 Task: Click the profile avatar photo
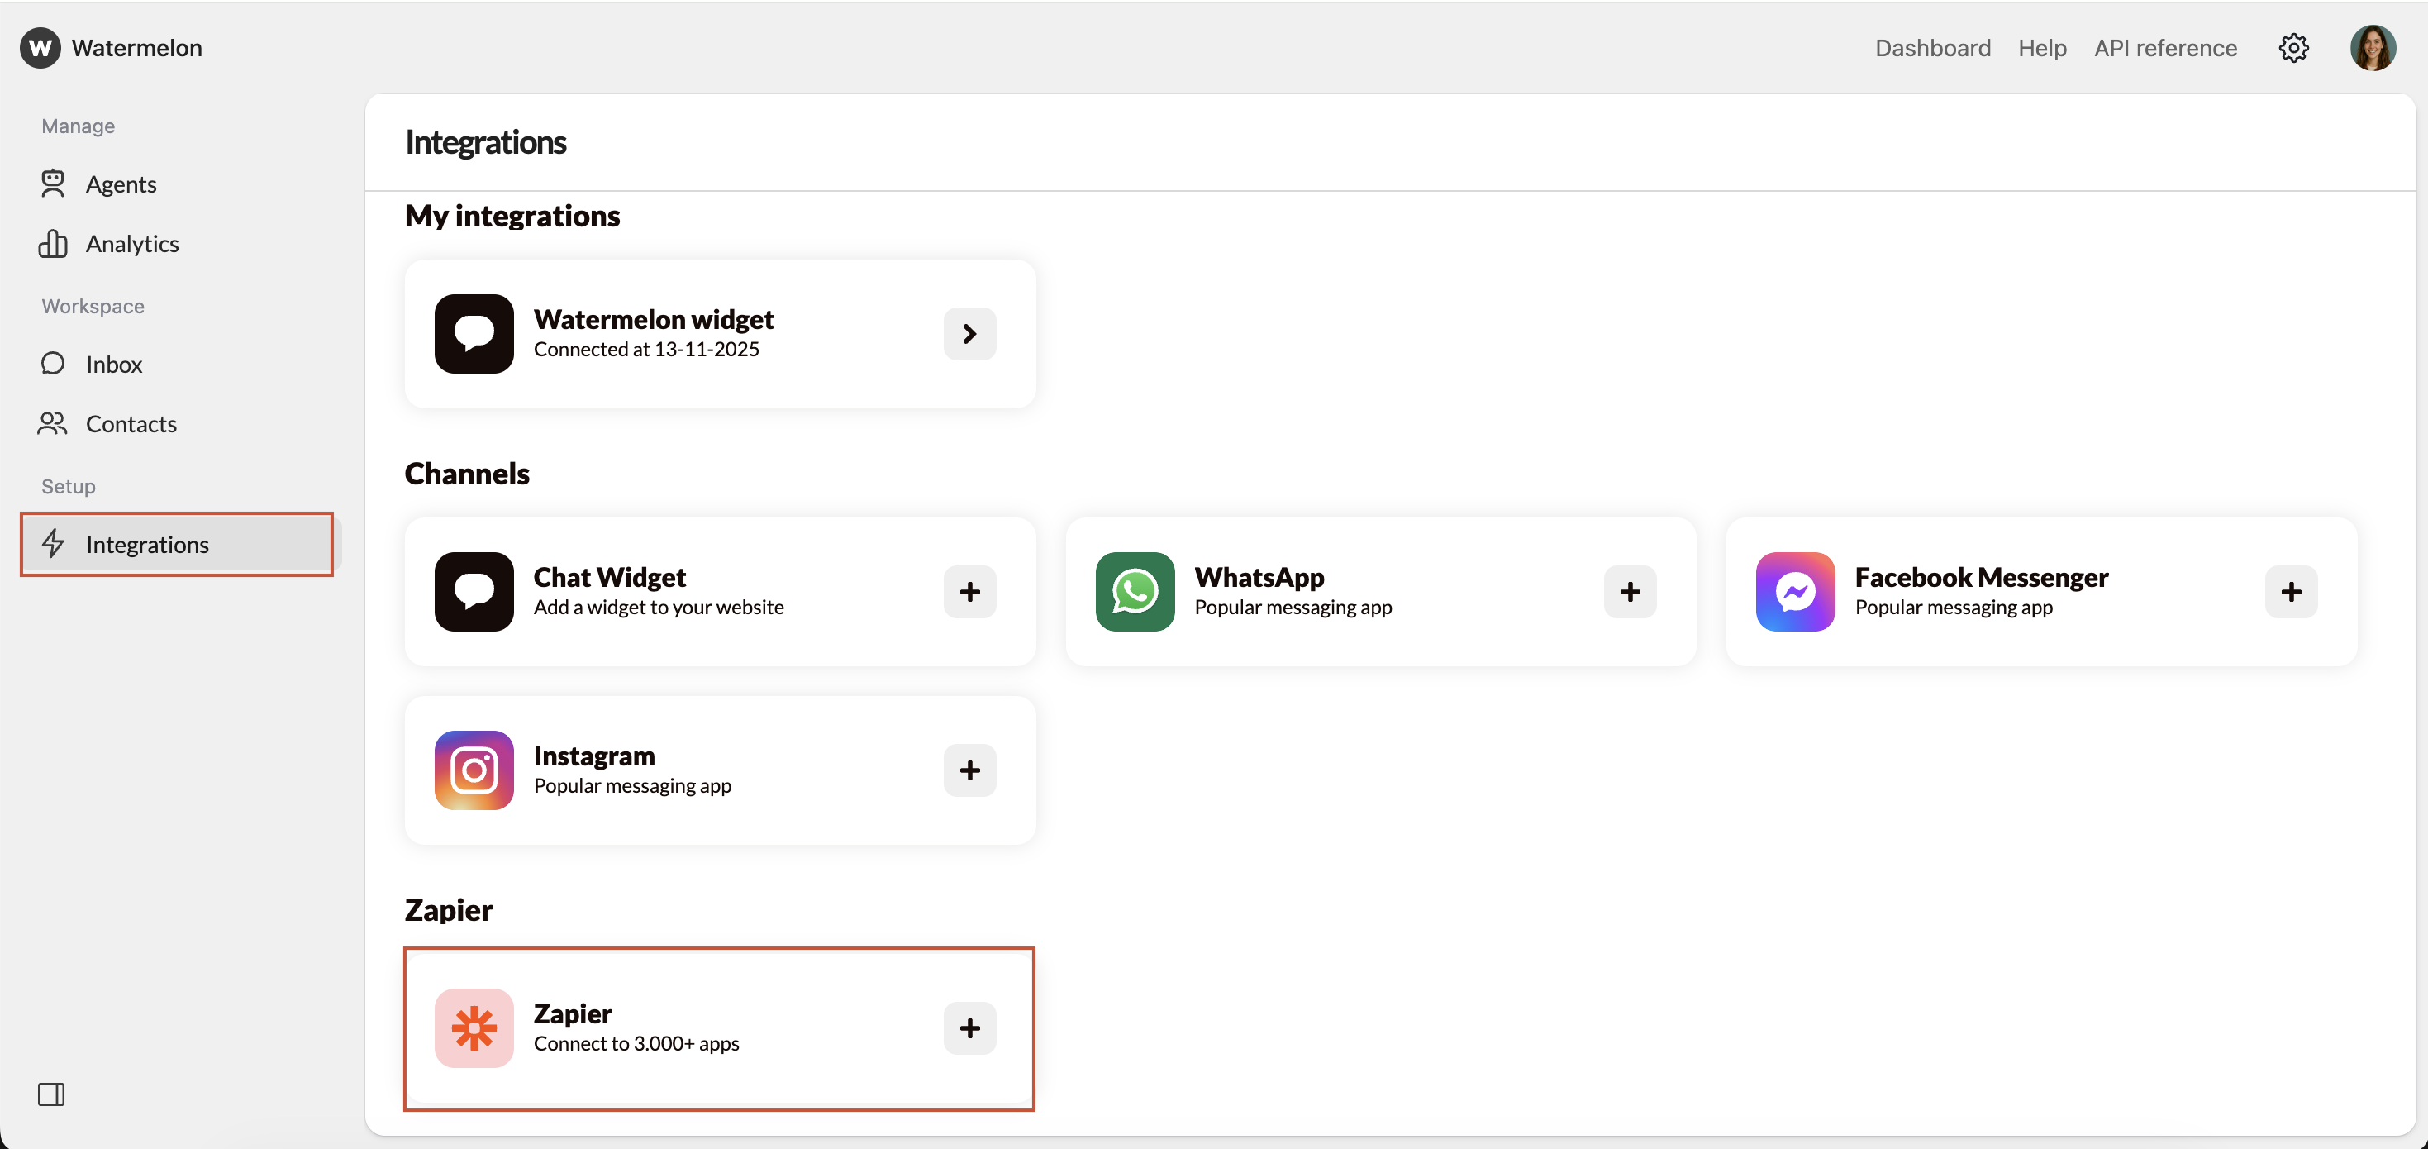tap(2373, 48)
